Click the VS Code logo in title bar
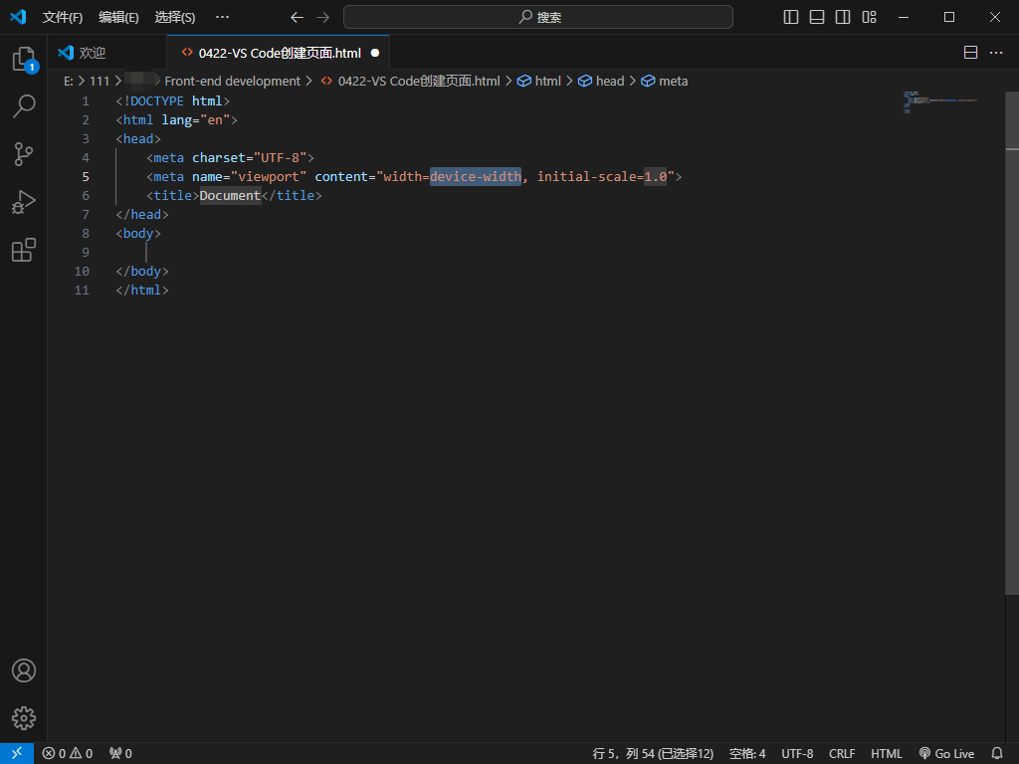 [18, 17]
